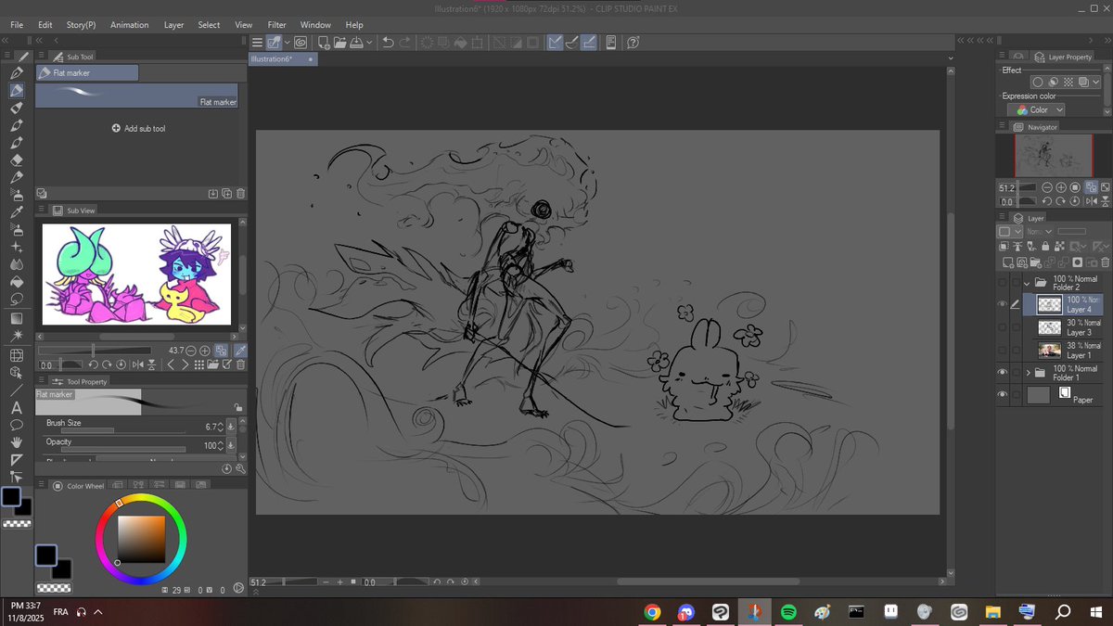Click the smartphone companion icon in the command bar
The image size is (1113, 626).
click(611, 42)
